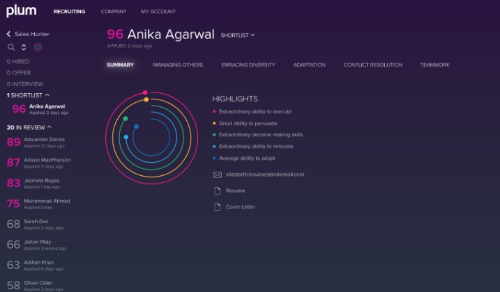500x292 pixels.
Task: Collapse the 20 In Review section
Action: (x=50, y=127)
